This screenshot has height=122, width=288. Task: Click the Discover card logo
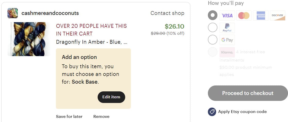277,15
